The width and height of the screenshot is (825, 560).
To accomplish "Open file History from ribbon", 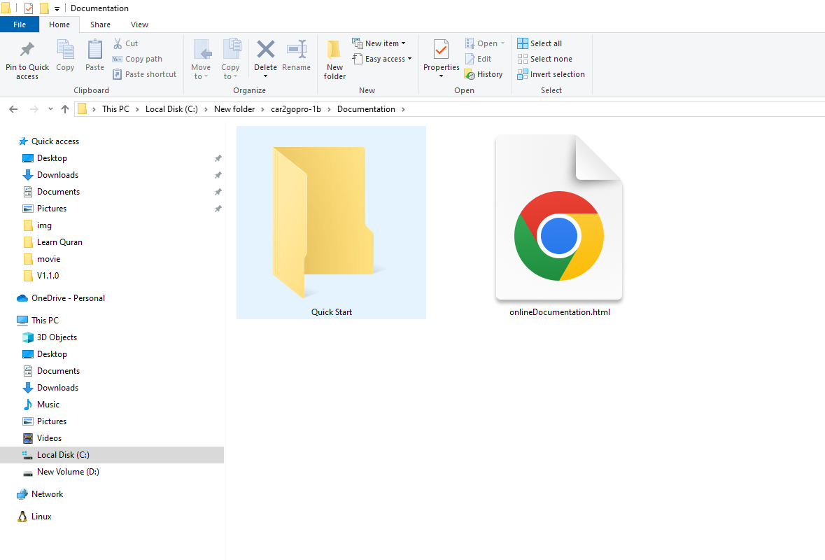I will [484, 74].
